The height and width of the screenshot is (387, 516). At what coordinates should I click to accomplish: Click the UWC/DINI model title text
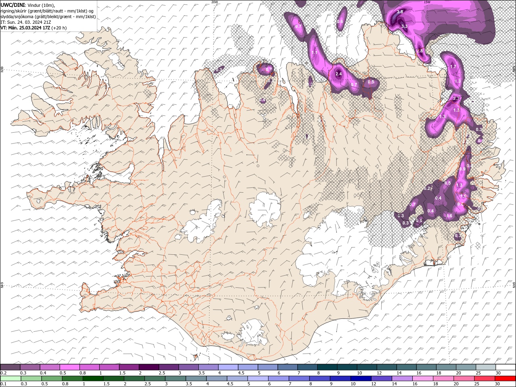pos(13,5)
